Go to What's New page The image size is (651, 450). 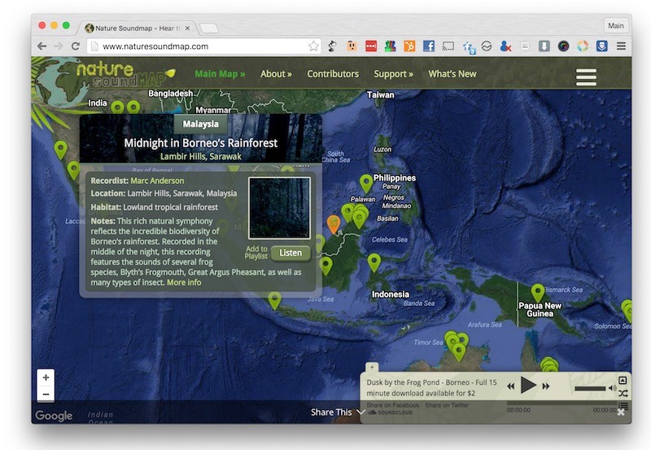[452, 74]
